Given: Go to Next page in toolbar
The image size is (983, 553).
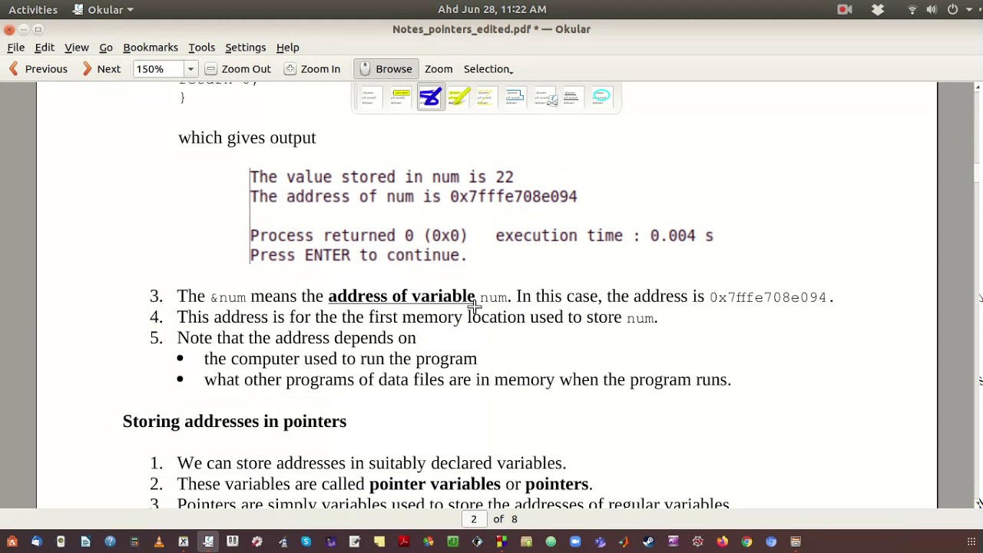Looking at the screenshot, I should click(101, 69).
